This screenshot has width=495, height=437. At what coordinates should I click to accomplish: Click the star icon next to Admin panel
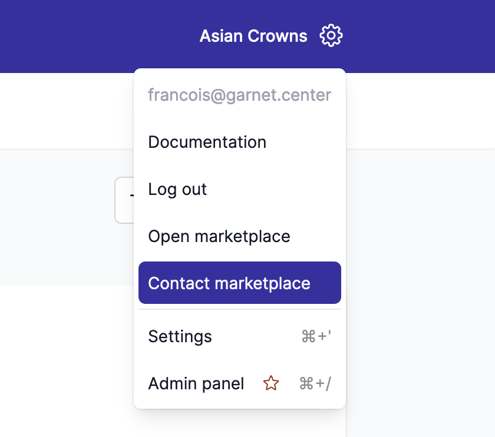[271, 383]
